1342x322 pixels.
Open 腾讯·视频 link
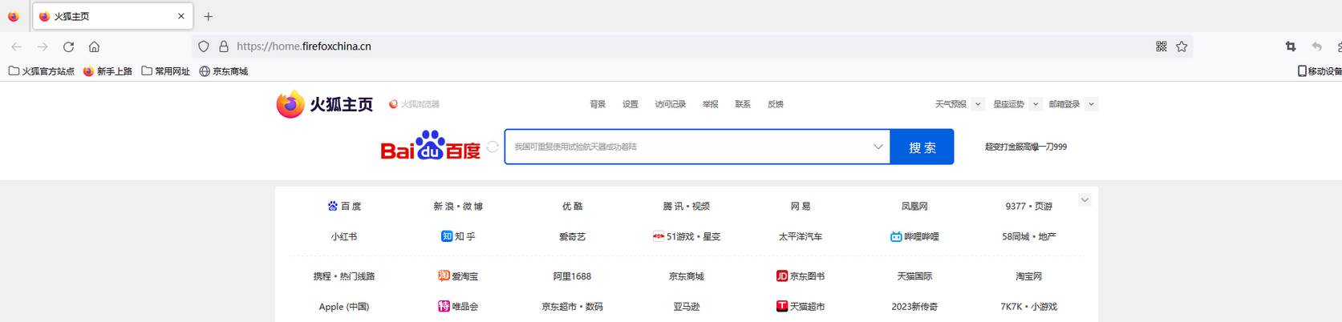[687, 206]
